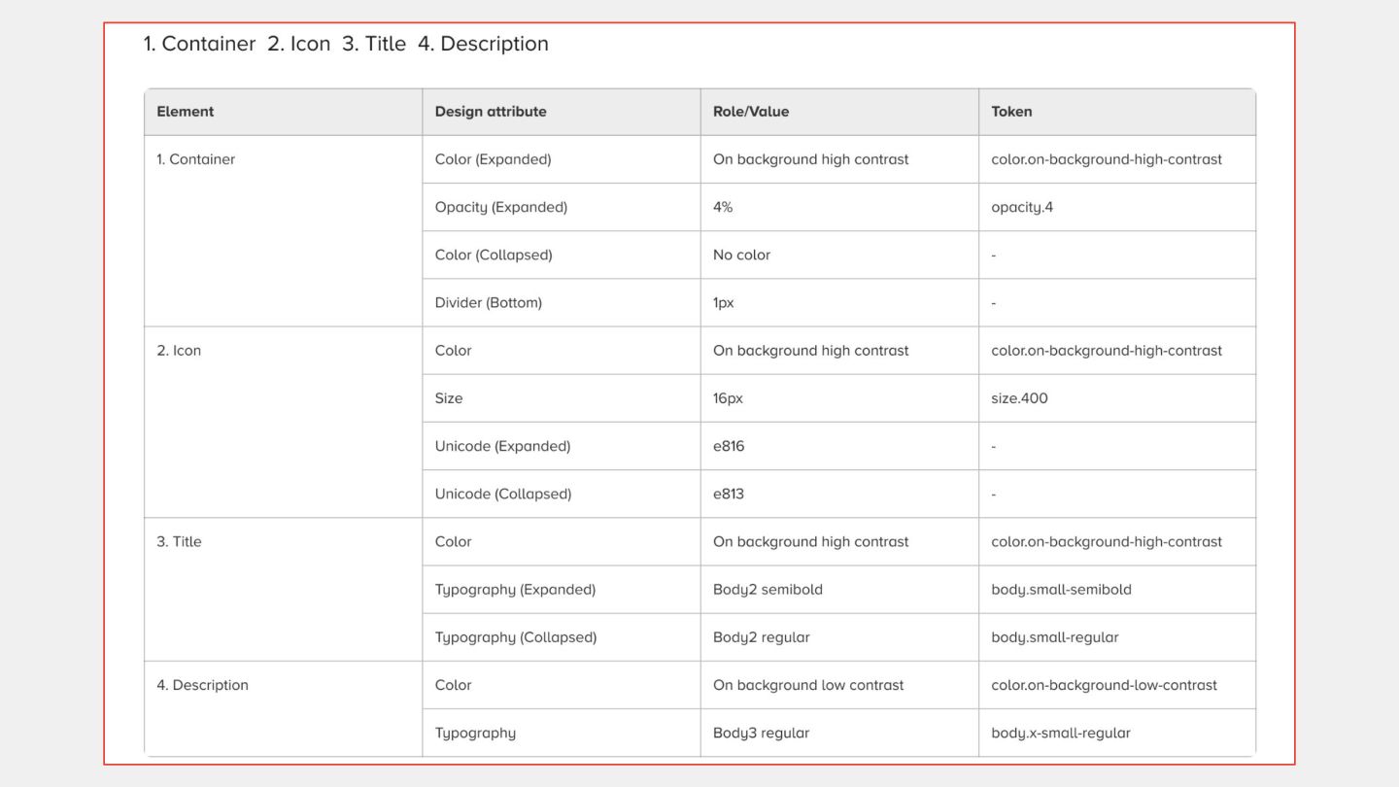Select the color.on-background-low-contrast token
Viewport: 1399px width, 787px height.
[x=1104, y=685]
